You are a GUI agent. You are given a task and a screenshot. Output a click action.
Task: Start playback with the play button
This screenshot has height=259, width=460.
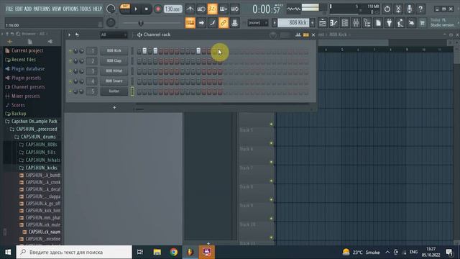136,9
